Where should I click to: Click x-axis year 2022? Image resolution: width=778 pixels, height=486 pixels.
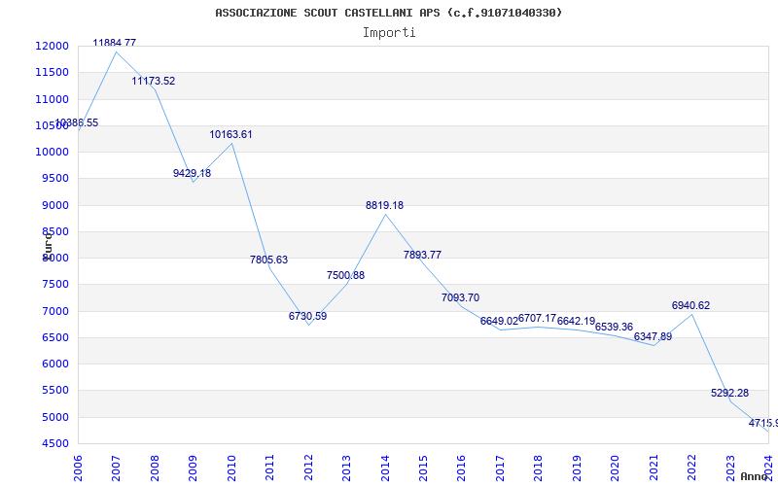692,469
